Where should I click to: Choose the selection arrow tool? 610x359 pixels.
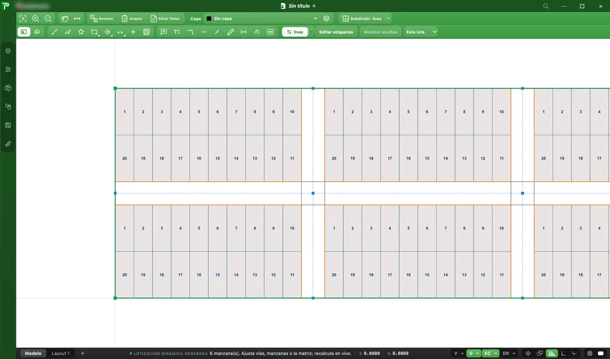coord(24,32)
